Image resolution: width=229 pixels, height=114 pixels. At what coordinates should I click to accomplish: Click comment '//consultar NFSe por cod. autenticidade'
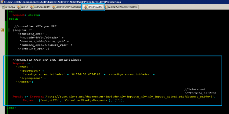click(x=47, y=60)
